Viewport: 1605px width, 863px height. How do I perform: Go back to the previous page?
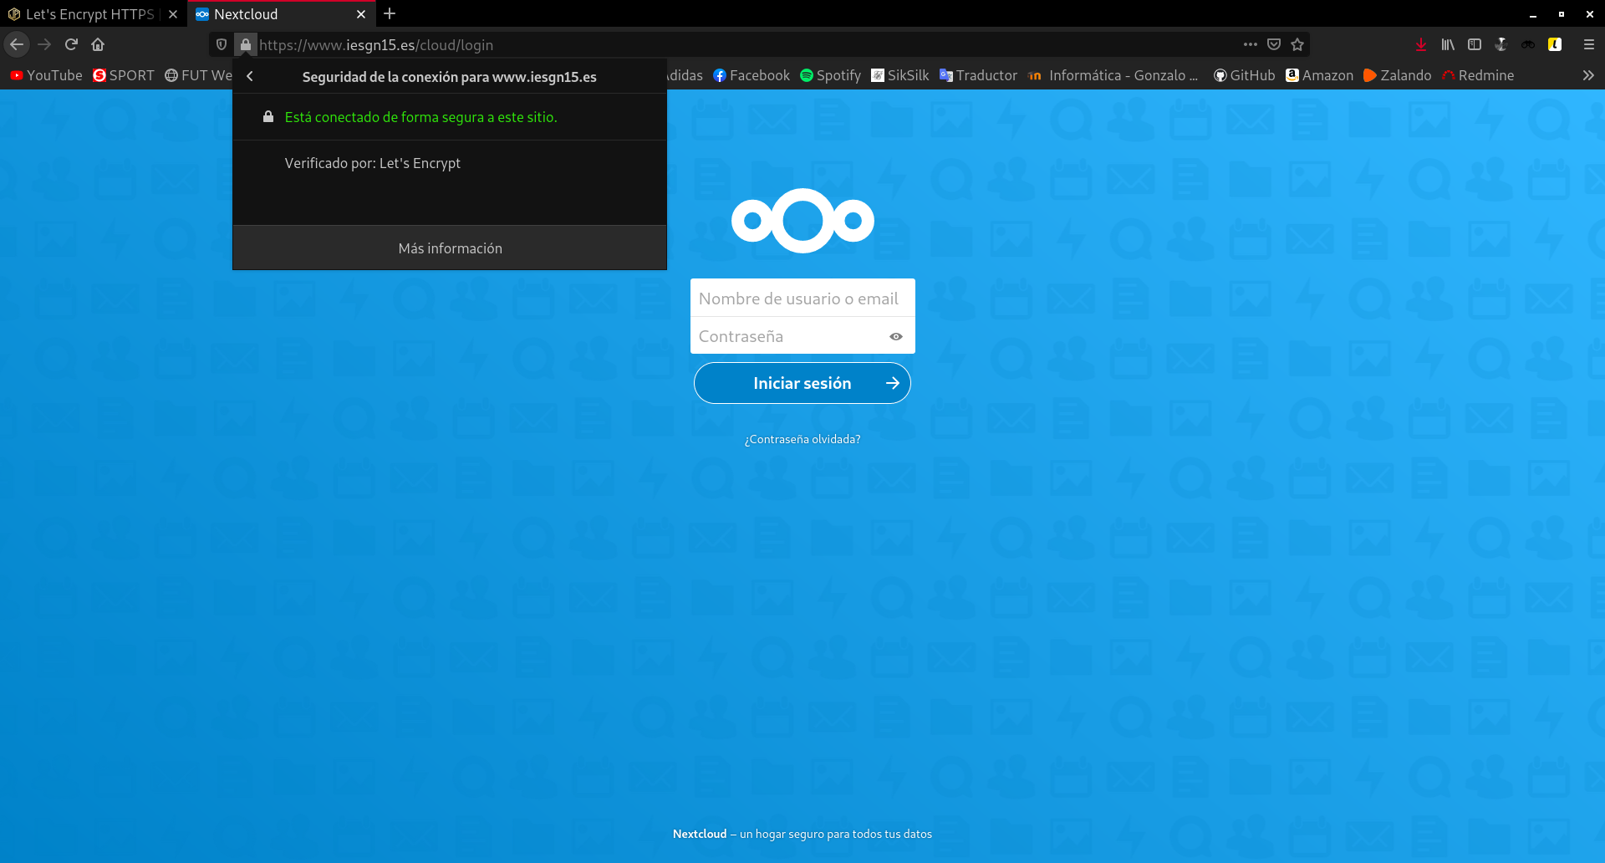[x=17, y=44]
